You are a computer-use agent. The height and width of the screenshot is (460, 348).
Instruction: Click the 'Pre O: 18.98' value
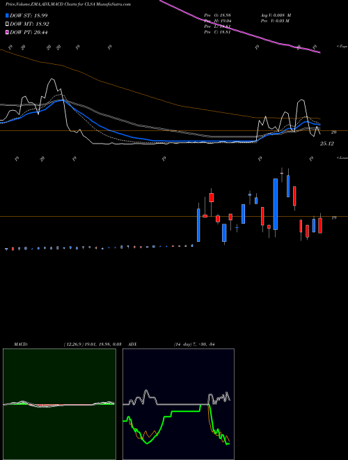[x=218, y=15]
